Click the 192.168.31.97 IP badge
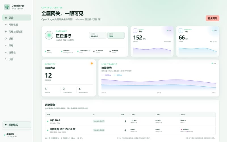The height and width of the screenshot is (142, 227). click(99, 121)
